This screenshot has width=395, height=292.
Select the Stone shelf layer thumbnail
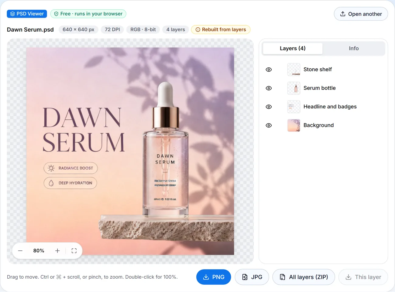294,70
